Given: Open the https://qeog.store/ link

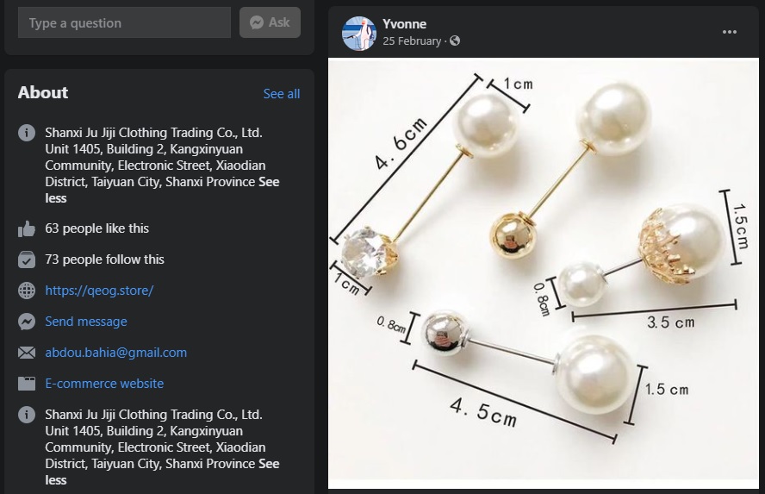Looking at the screenshot, I should [x=99, y=291].
